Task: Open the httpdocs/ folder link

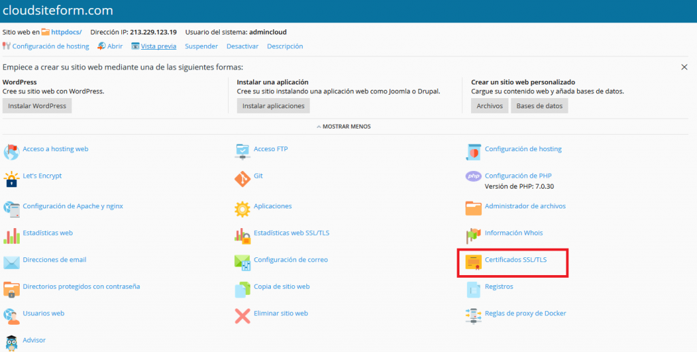Action: click(67, 32)
